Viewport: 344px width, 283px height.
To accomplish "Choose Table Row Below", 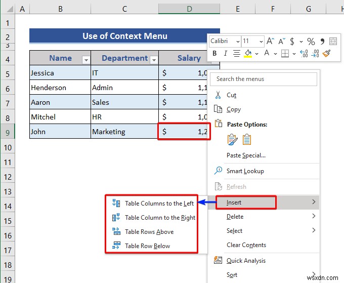I will (147, 246).
